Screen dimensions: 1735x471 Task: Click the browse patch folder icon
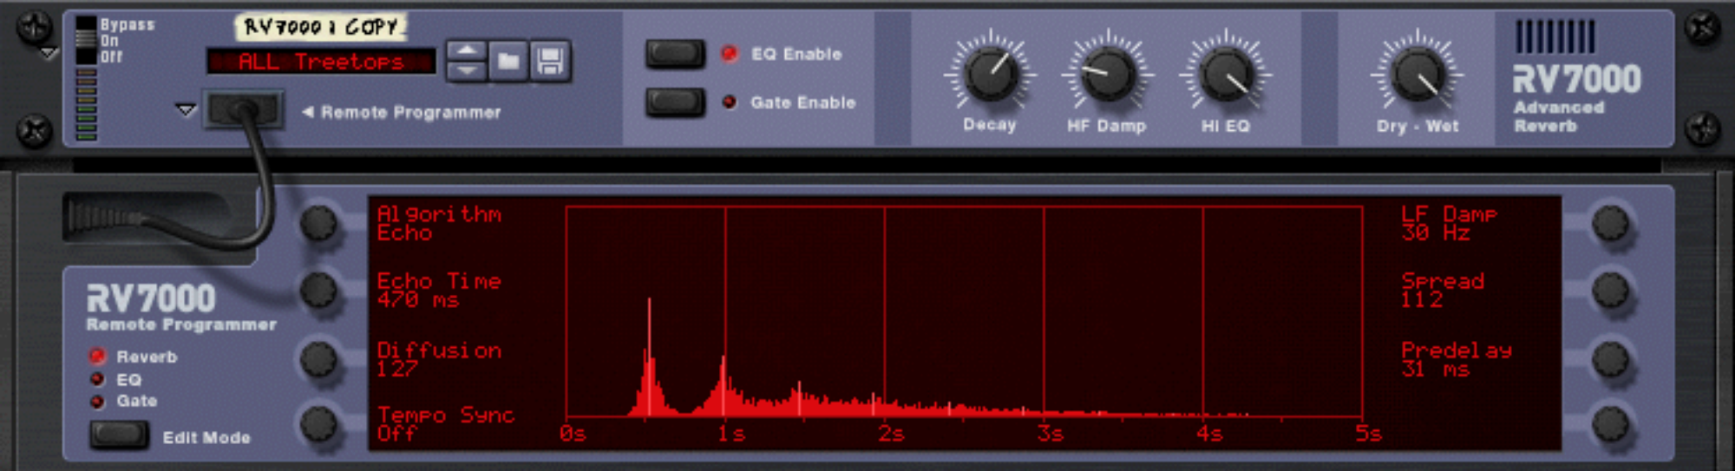tap(508, 62)
